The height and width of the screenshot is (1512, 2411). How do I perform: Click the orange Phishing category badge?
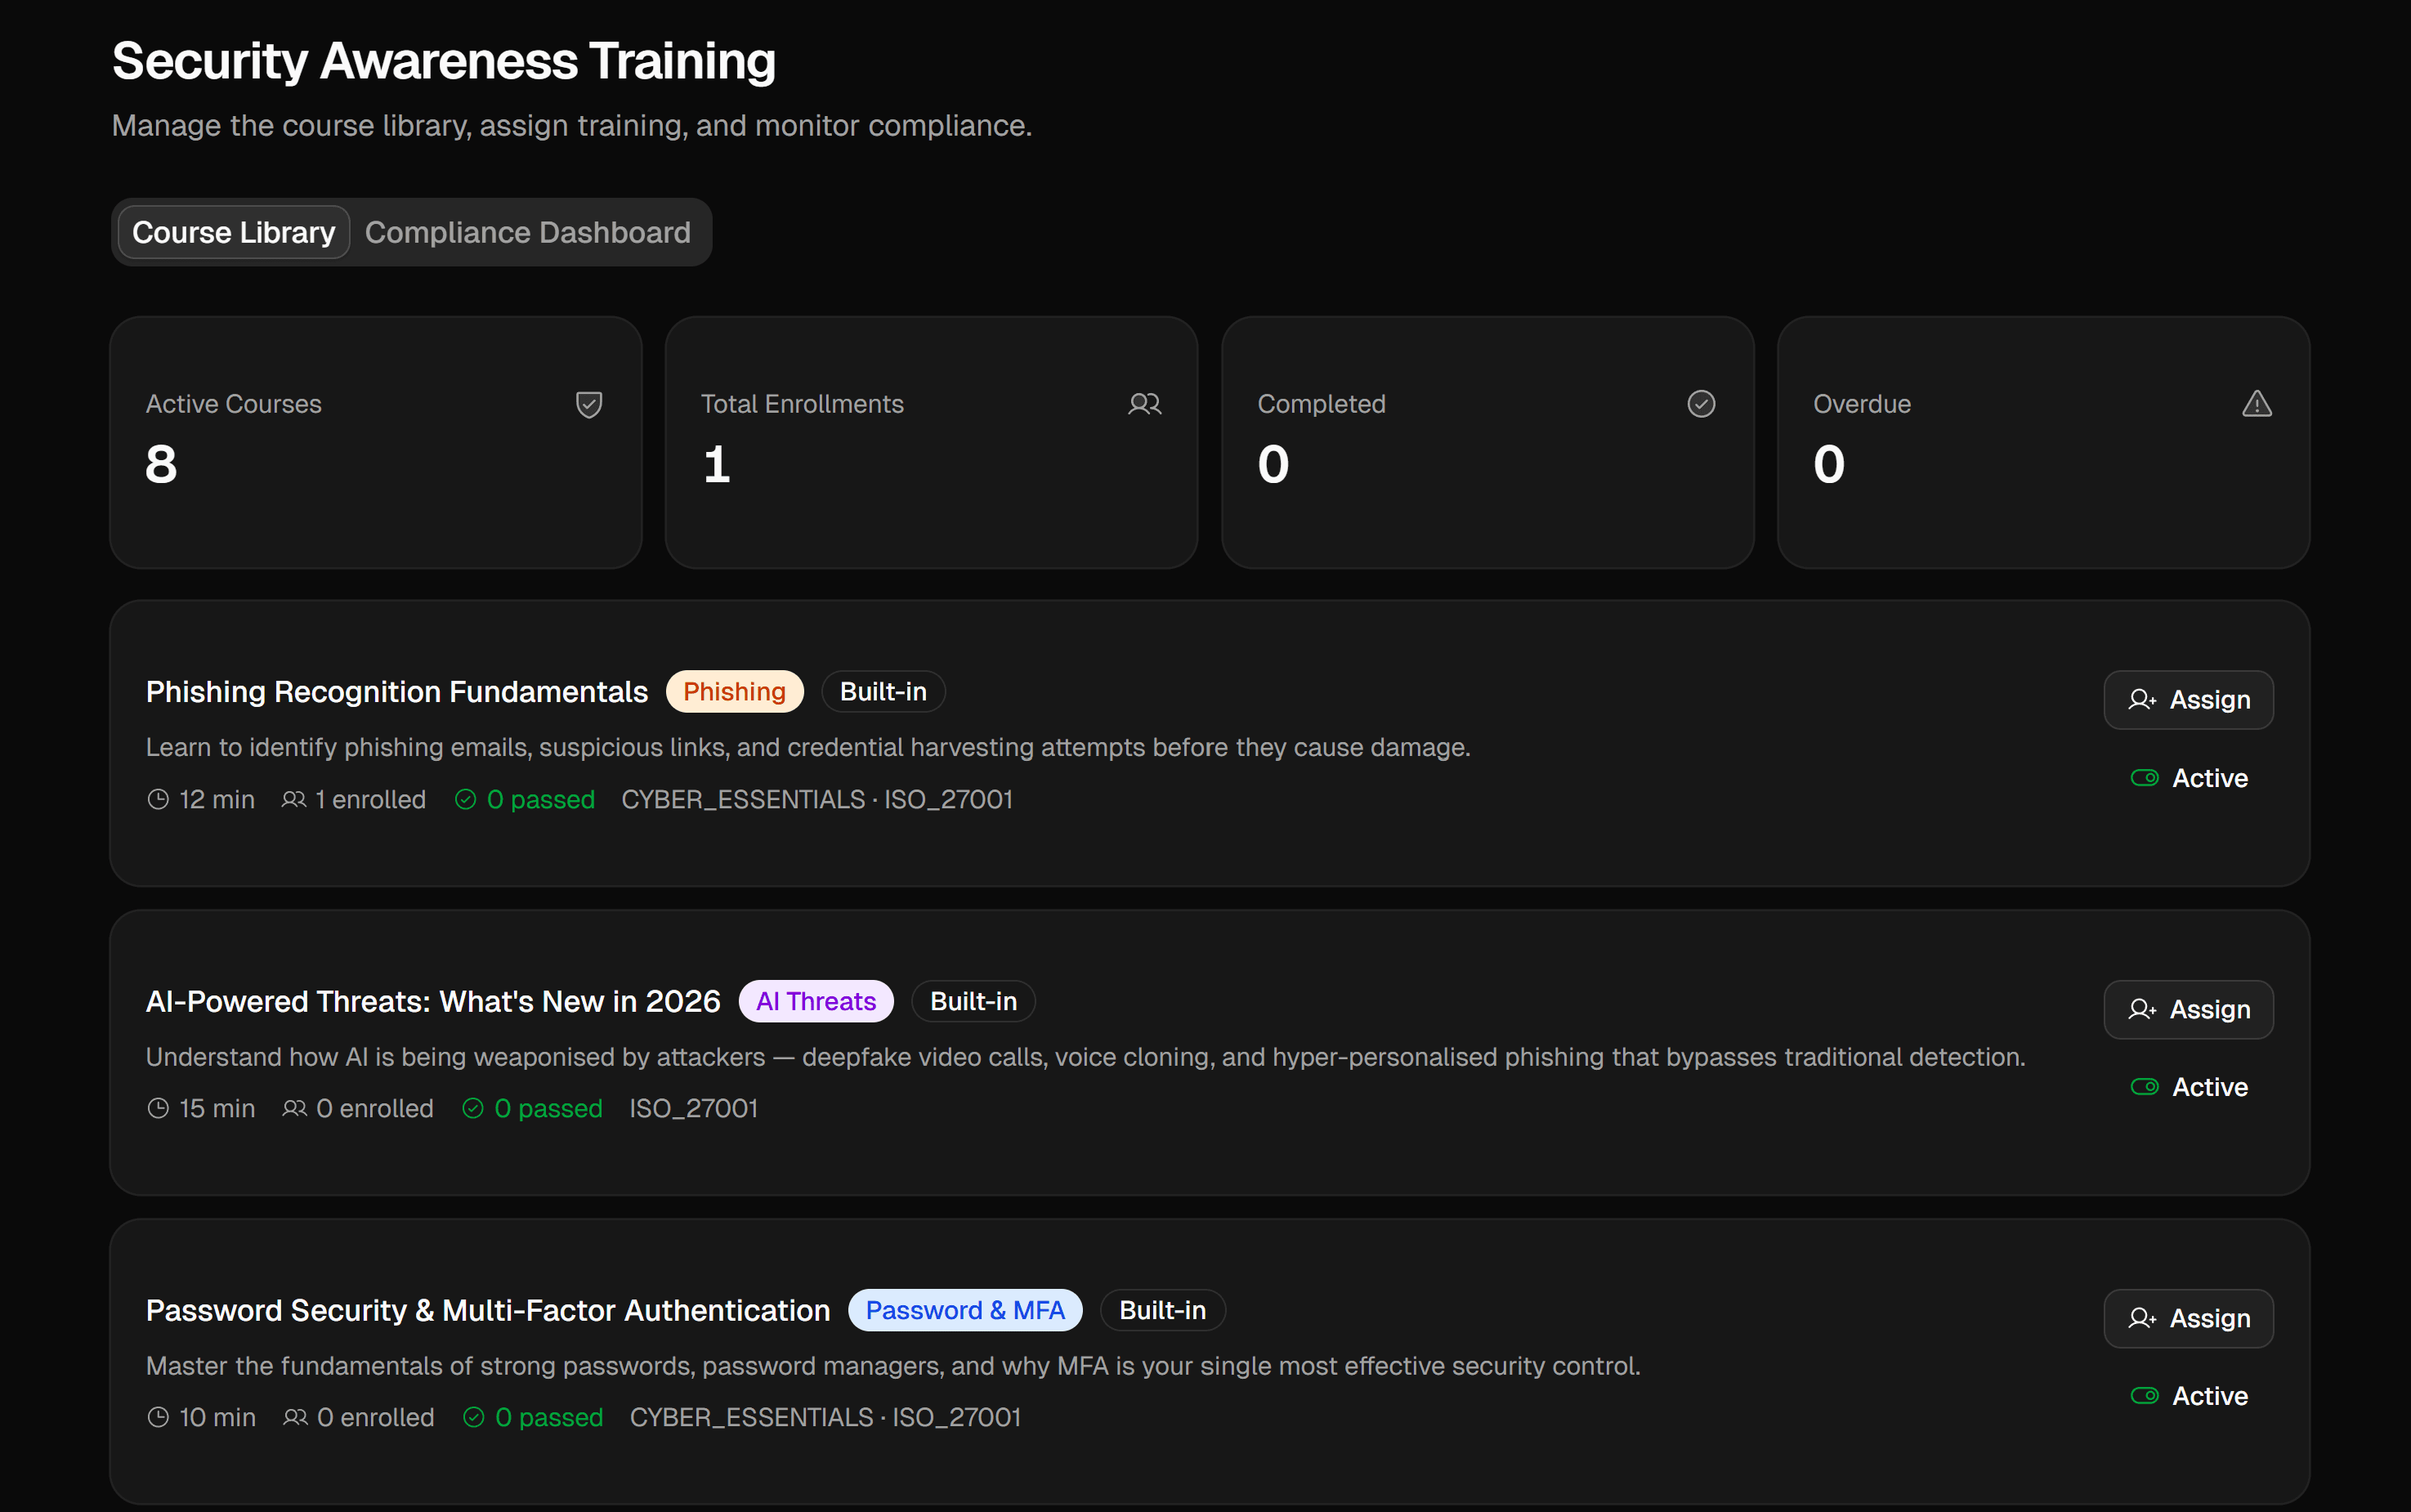(734, 692)
